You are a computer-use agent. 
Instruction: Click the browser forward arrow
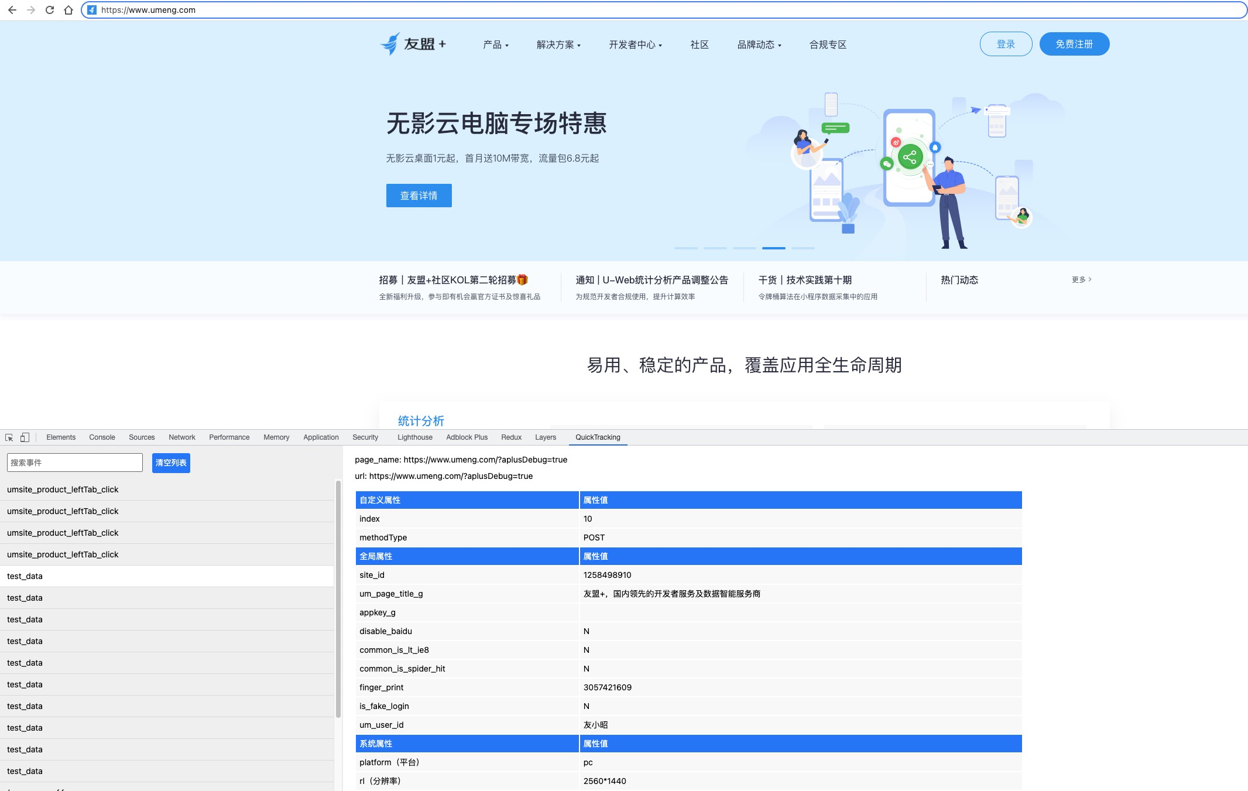(x=31, y=10)
